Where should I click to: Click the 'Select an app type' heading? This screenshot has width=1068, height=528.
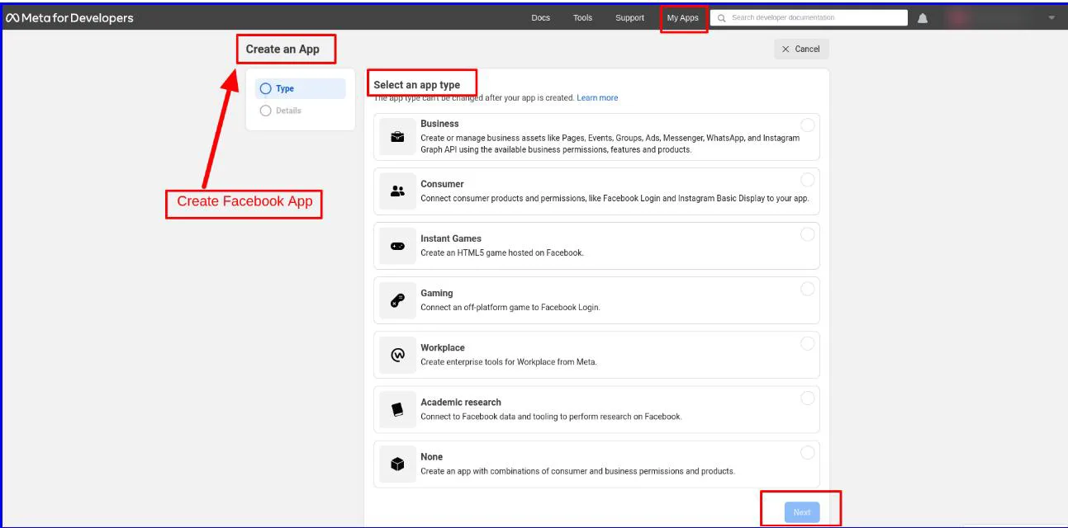[417, 84]
